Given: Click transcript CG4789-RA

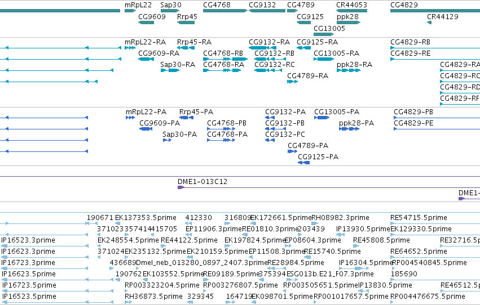Looking at the screenshot, I should point(292,82).
